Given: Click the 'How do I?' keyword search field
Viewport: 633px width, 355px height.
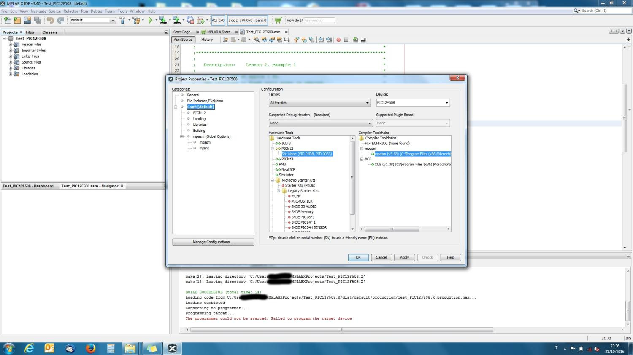Looking at the screenshot, I should click(319, 20).
